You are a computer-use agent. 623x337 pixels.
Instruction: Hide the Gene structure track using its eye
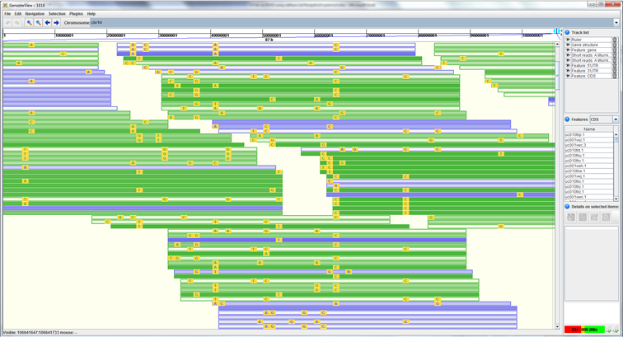(x=568, y=45)
